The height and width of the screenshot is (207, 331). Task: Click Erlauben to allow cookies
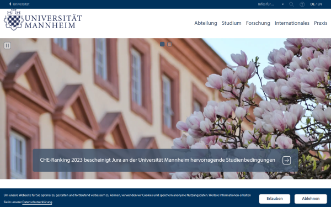click(x=274, y=199)
